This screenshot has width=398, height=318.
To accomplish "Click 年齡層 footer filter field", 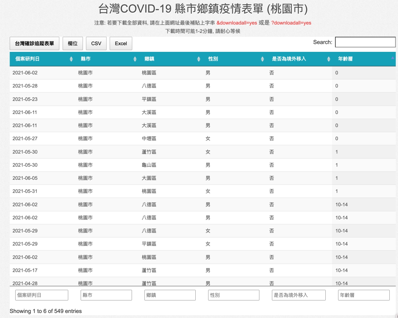I will [x=364, y=295].
